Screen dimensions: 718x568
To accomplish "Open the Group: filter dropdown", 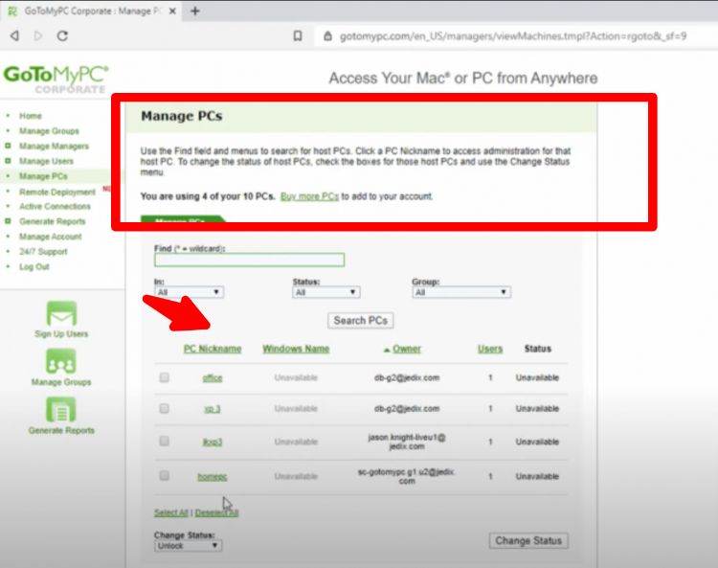I will point(461,292).
